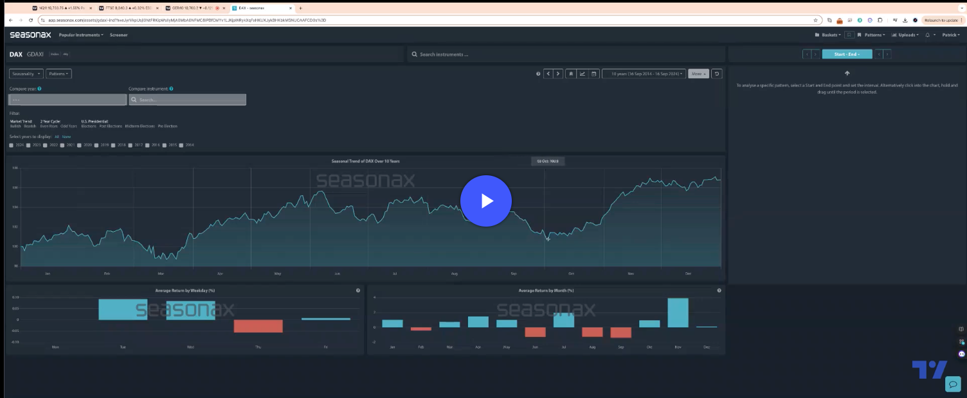Open the Patterns menu in the top navigation
This screenshot has width=967, height=398.
point(872,35)
